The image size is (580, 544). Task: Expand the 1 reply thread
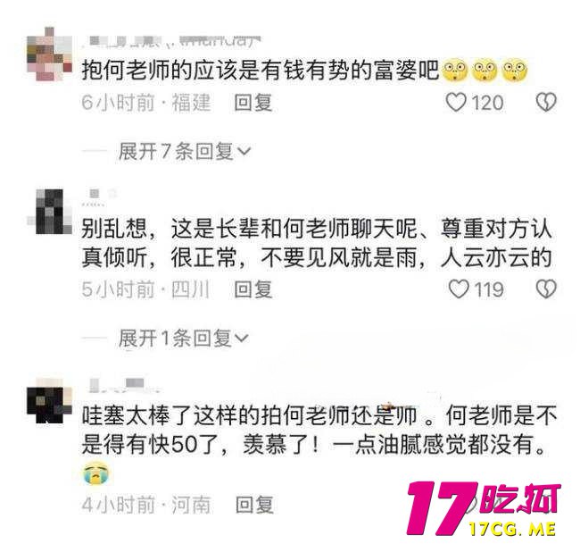[x=184, y=339]
